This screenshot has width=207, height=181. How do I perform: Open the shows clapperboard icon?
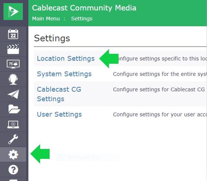click(13, 49)
